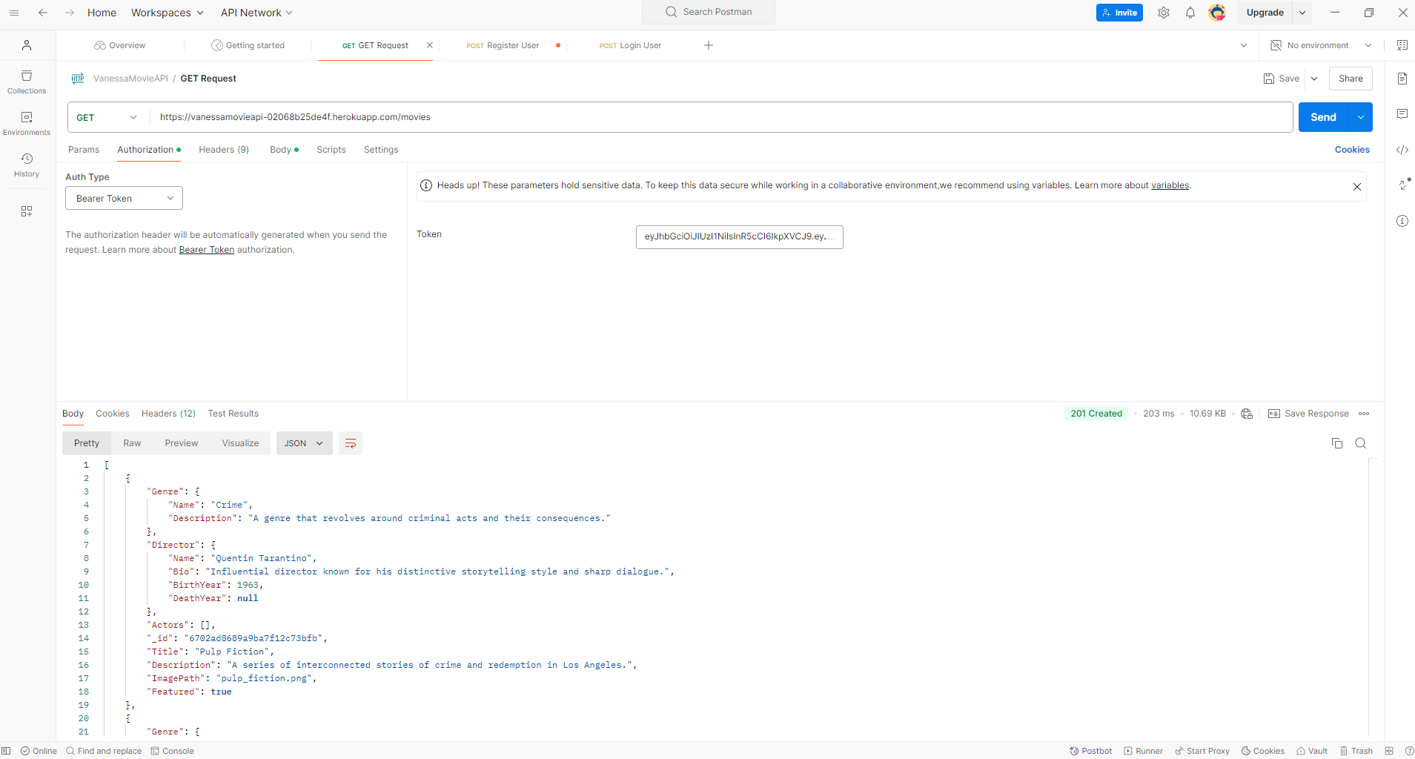Click the Invite button
The image size is (1415, 759).
1119,13
